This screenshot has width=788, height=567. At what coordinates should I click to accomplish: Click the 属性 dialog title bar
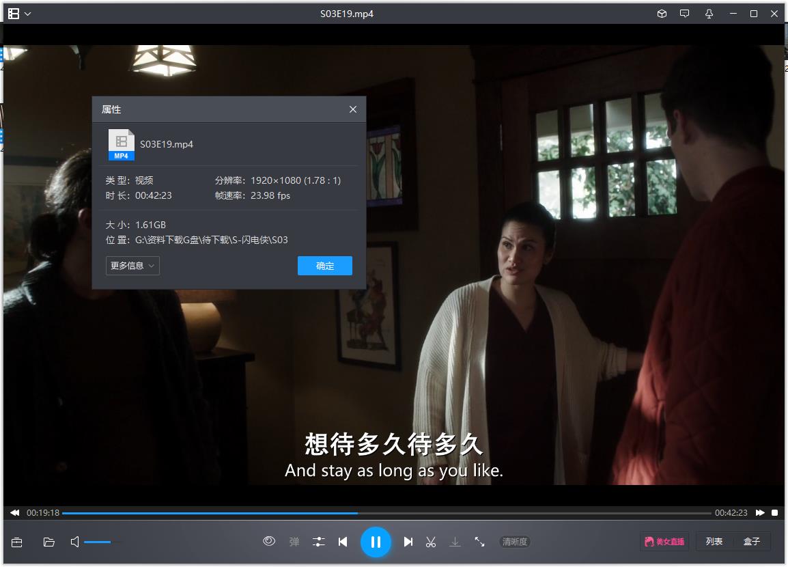point(229,109)
